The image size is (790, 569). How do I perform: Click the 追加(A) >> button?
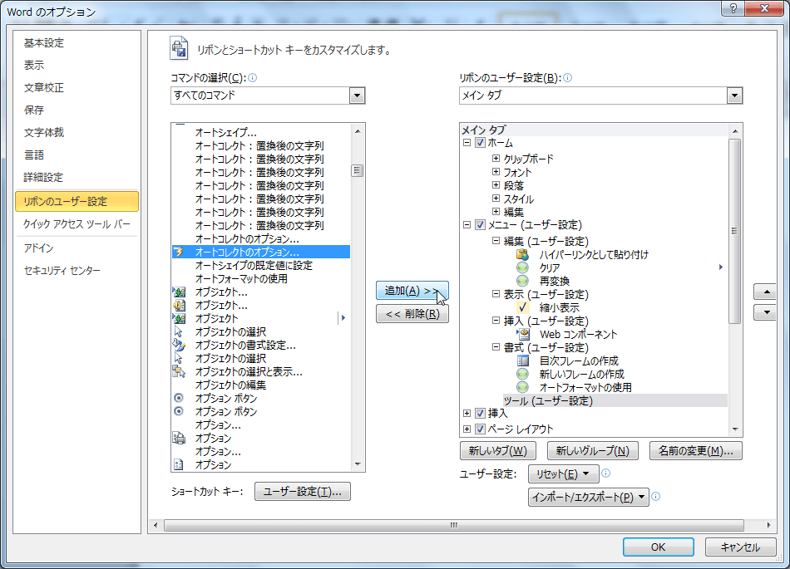pyautogui.click(x=412, y=290)
